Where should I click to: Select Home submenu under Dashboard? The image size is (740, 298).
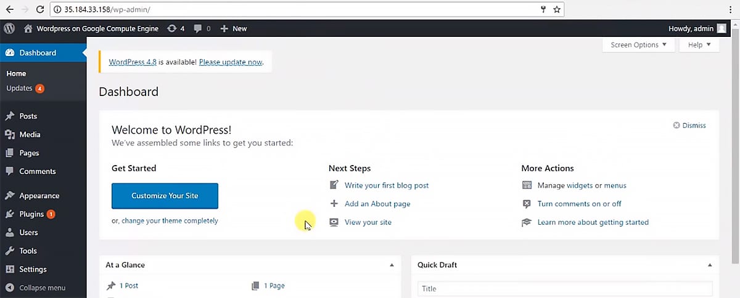coord(16,73)
